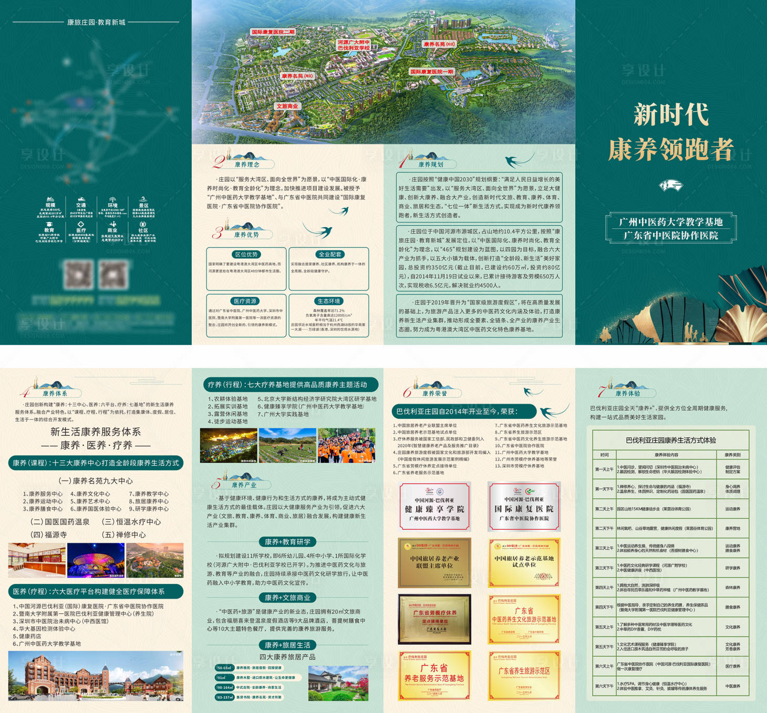The image size is (767, 713).
Task: Click the 康养(课程) thirteen centers banner
Action: tap(96, 463)
